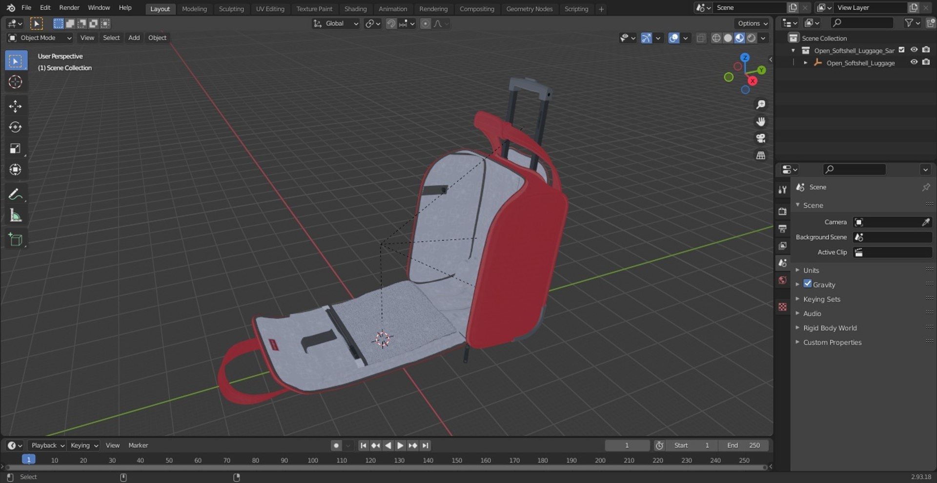
Task: Open the Output properties tab
Action: click(783, 229)
